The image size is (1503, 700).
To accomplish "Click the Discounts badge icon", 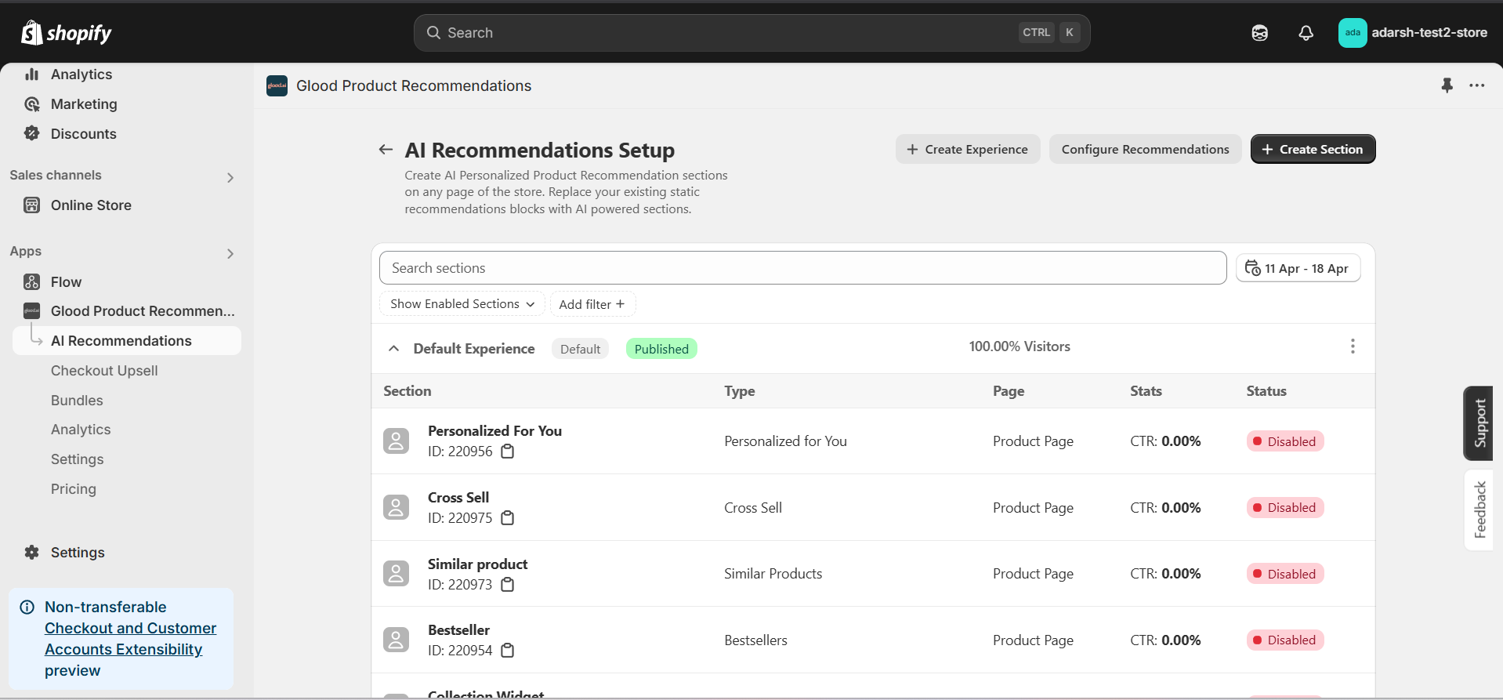I will (32, 133).
